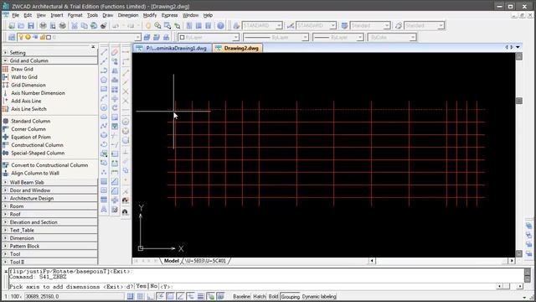
Task: Click No in the command line prompt
Action: (154, 286)
